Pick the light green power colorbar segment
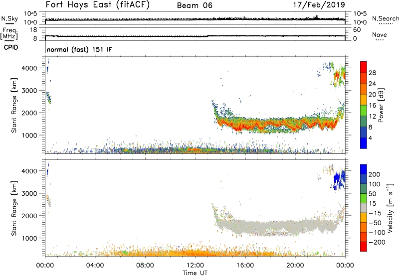Screen dimensions: 399x276 coord(364,110)
